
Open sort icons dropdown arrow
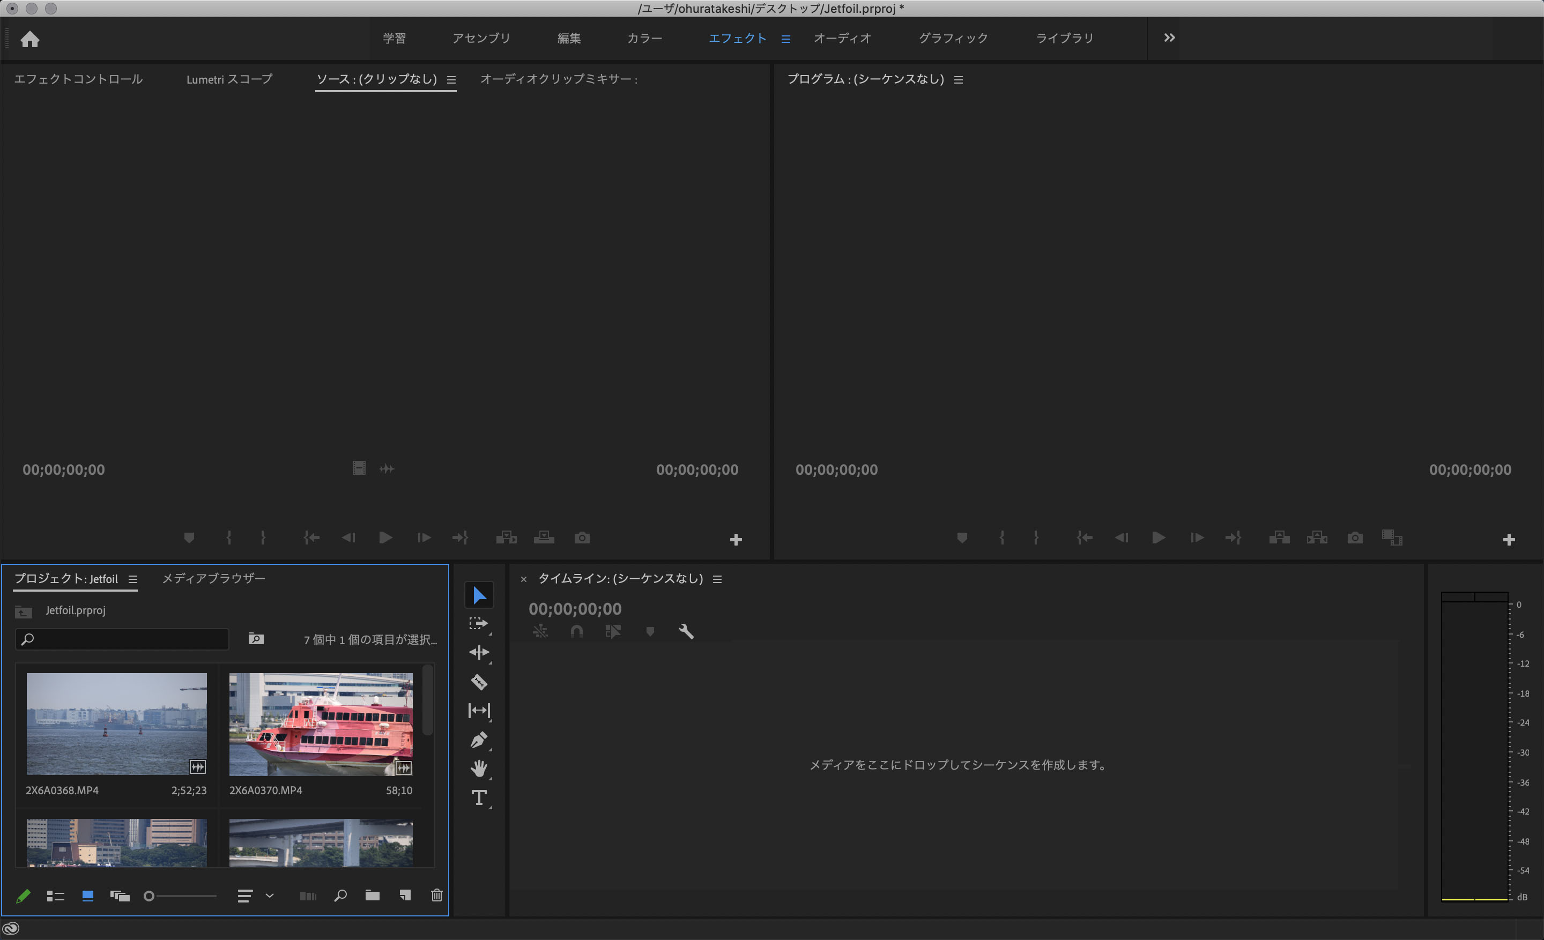click(270, 896)
